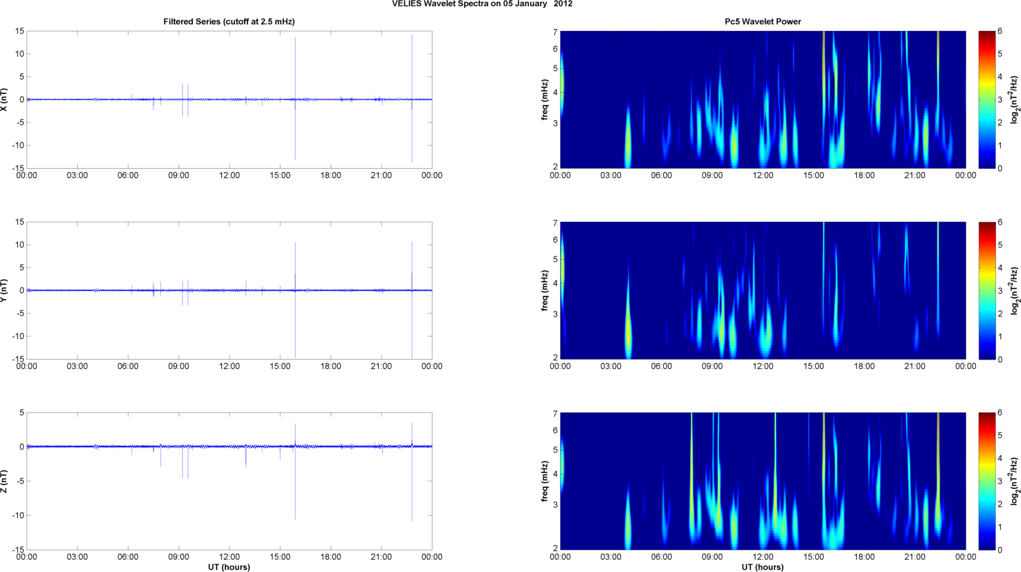Click the 0 label on the bottom colorbar
This screenshot has width=1021, height=572.
tap(1000, 550)
